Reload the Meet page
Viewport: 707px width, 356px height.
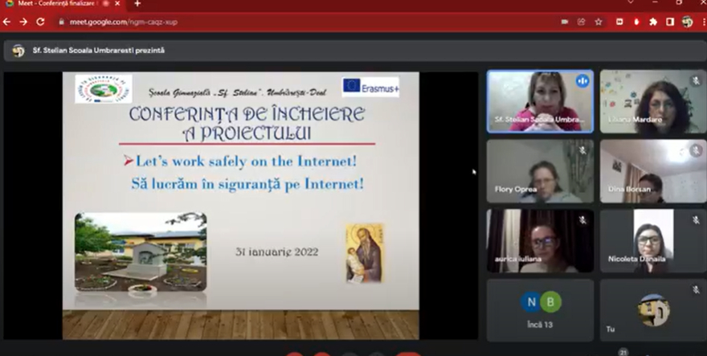coord(40,22)
